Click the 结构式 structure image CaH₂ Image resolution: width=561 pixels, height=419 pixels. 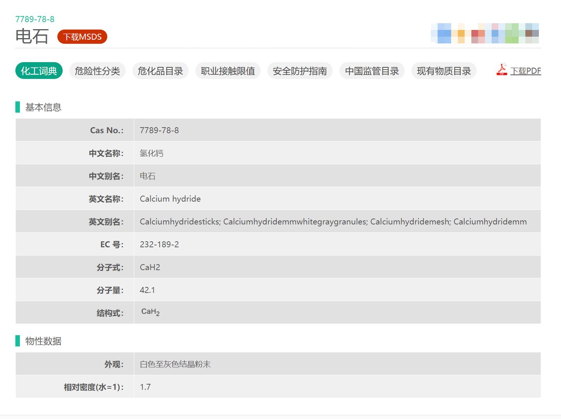(150, 312)
